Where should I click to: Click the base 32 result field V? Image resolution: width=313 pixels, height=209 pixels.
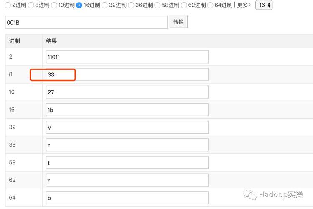click(127, 127)
